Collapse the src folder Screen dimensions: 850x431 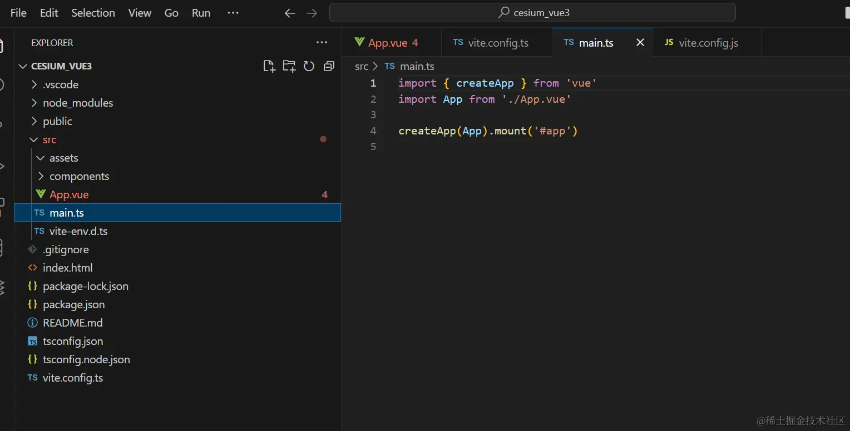click(177, 139)
